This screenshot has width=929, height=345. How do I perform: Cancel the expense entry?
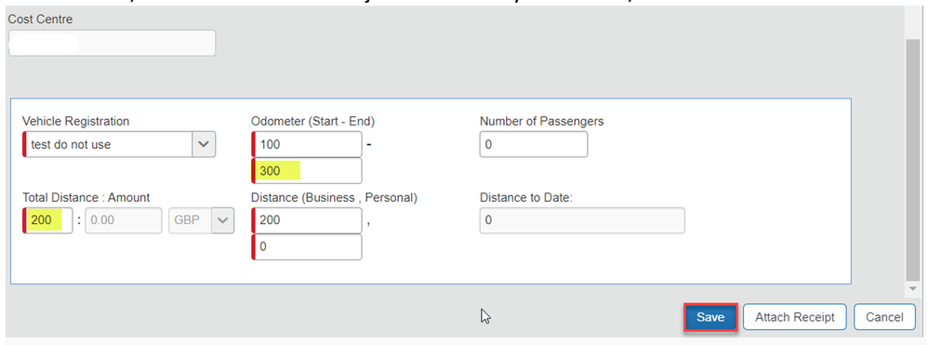(x=884, y=317)
